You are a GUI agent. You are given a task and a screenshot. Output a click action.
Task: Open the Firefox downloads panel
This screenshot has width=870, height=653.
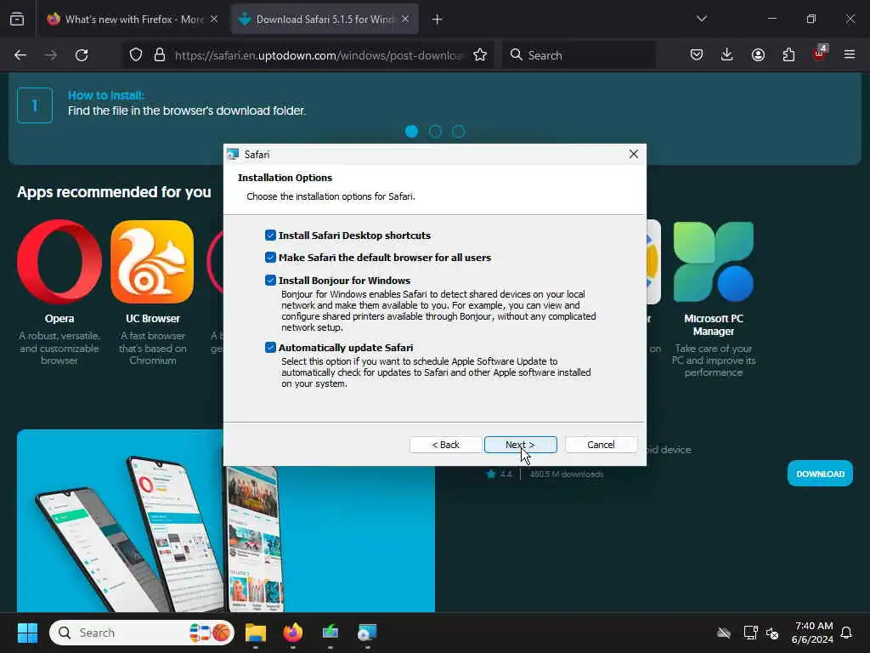pos(727,55)
